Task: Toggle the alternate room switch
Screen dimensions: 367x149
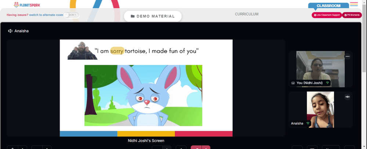Action: (72, 15)
